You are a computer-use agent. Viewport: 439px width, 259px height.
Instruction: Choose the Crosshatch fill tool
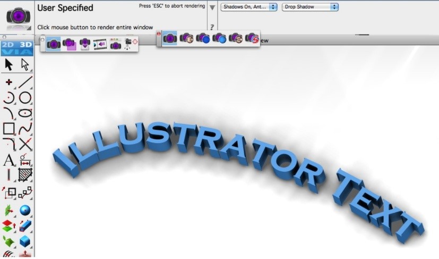click(25, 175)
